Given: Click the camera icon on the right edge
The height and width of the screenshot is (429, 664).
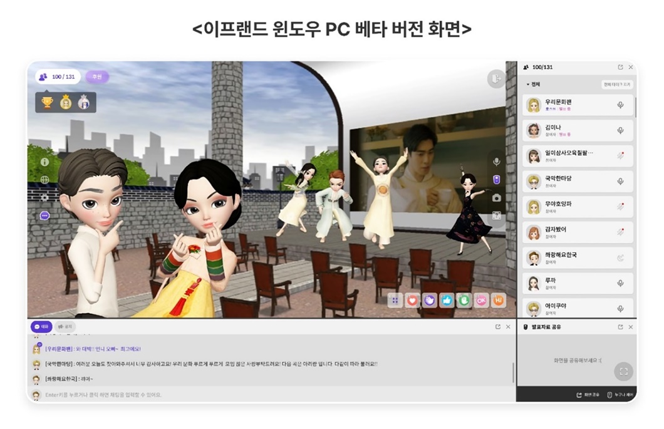Looking at the screenshot, I should tap(495, 196).
